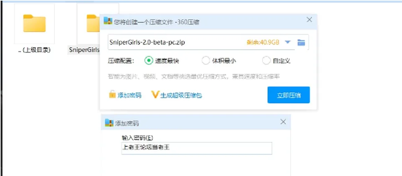
Task: Open the 添加密码 link
Action: click(129, 96)
